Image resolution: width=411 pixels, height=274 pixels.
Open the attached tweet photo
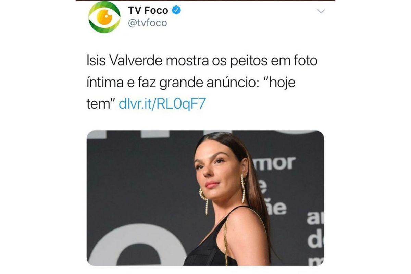click(205, 198)
